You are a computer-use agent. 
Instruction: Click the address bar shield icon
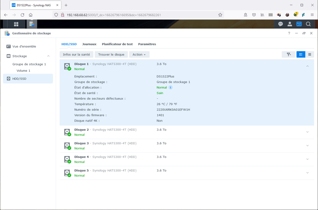pos(56,15)
